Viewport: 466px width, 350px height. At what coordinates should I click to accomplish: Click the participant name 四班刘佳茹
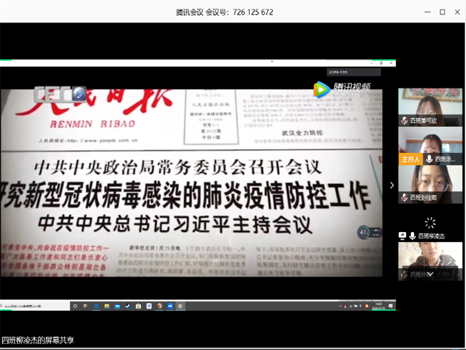click(x=423, y=197)
